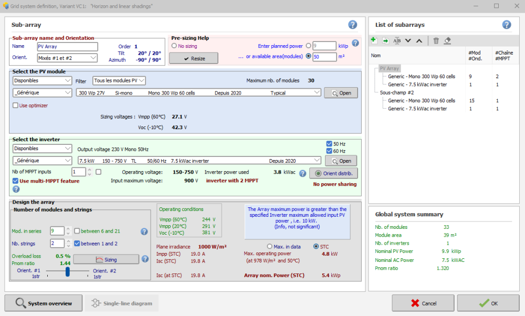The width and height of the screenshot is (525, 316).
Task: Select the No sizing radio button
Action: 174,46
